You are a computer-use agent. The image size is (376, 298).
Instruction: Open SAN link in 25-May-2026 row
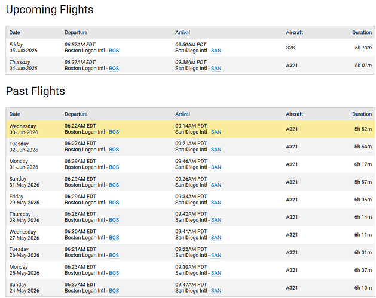(x=216, y=273)
